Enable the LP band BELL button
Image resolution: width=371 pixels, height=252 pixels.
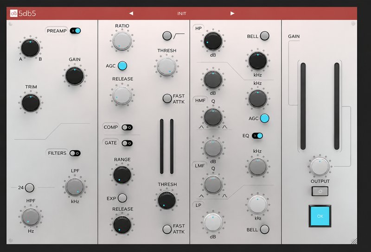pyautogui.click(x=264, y=229)
